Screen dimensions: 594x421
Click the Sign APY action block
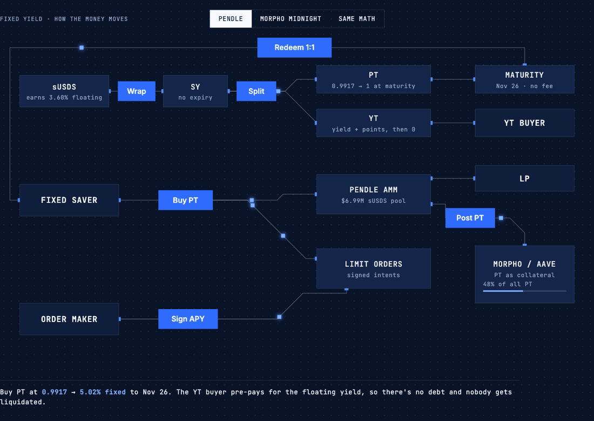coord(188,319)
